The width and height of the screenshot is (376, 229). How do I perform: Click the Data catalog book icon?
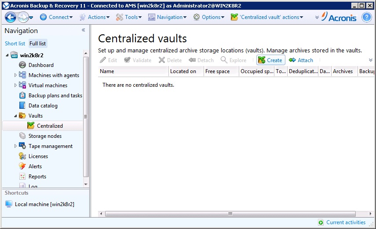point(22,105)
